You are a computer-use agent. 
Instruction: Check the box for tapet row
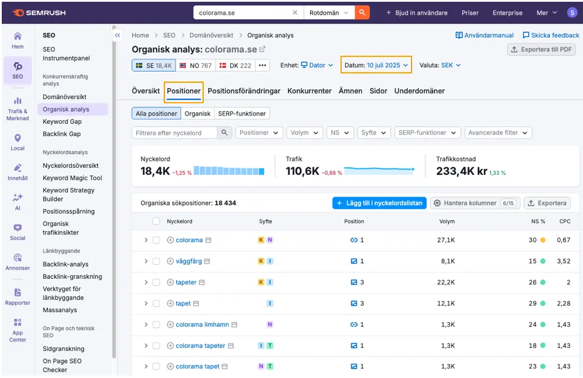(156, 303)
